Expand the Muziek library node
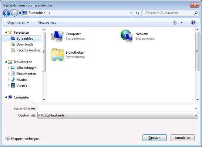The width and height of the screenshot is (202, 147). coord(9,80)
